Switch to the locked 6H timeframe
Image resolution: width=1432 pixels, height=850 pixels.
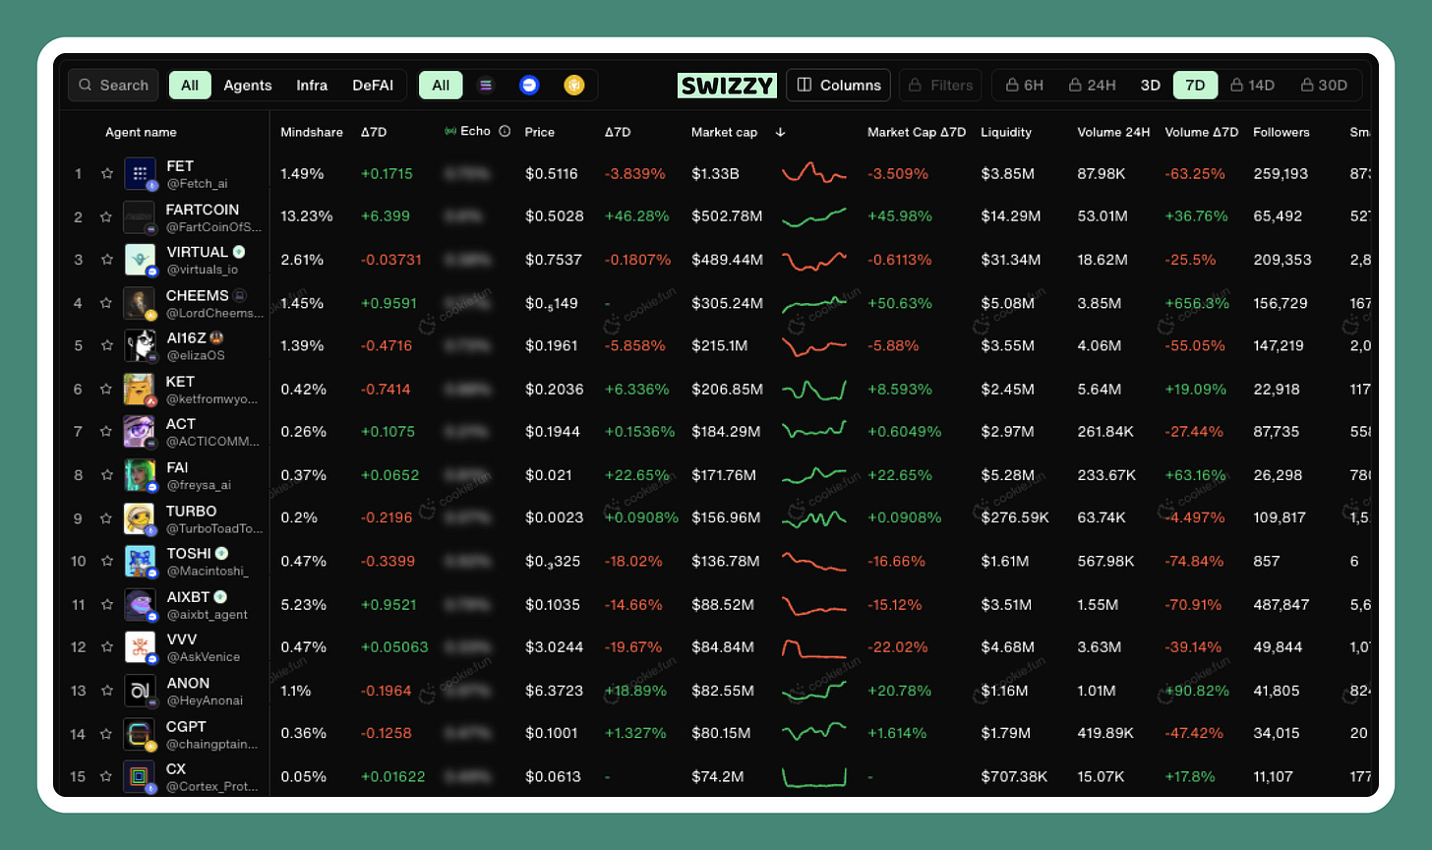click(1025, 86)
